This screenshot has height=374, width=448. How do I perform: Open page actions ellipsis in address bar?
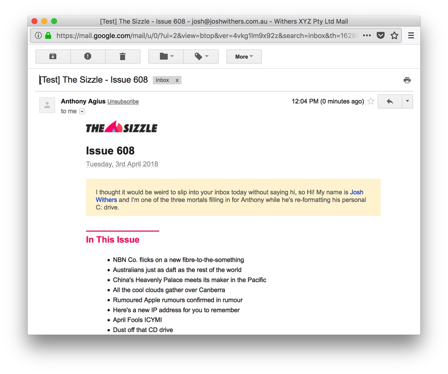[367, 35]
